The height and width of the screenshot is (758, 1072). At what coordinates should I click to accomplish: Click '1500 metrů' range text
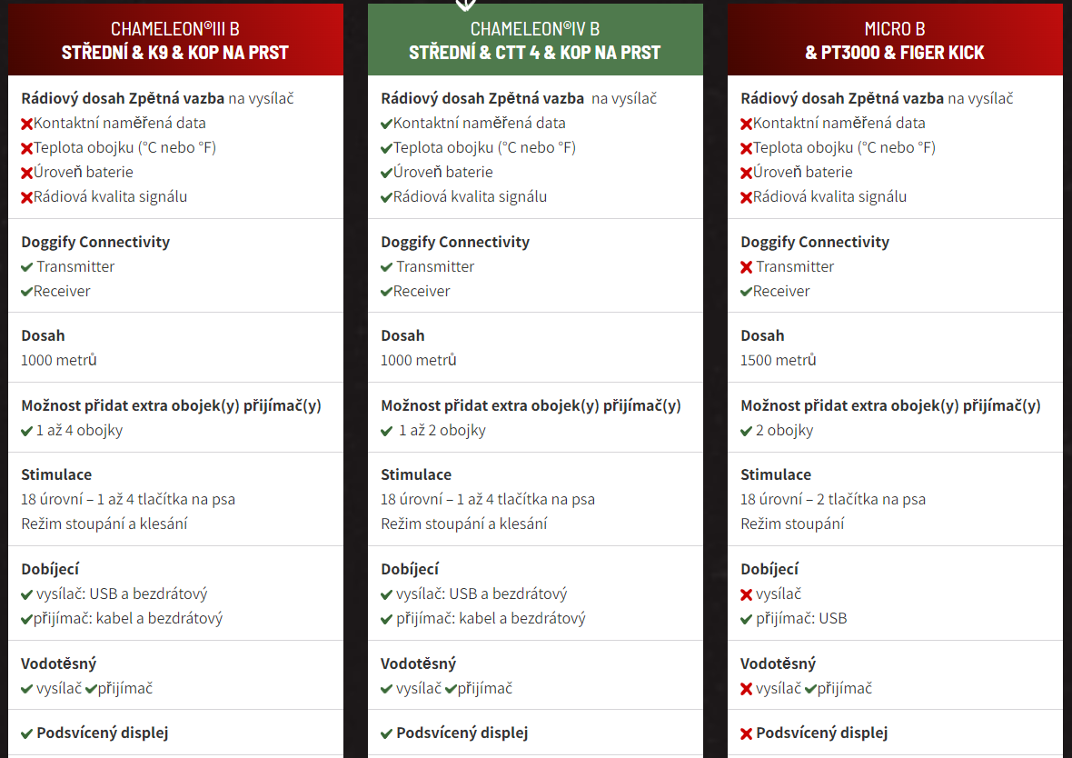tap(778, 361)
